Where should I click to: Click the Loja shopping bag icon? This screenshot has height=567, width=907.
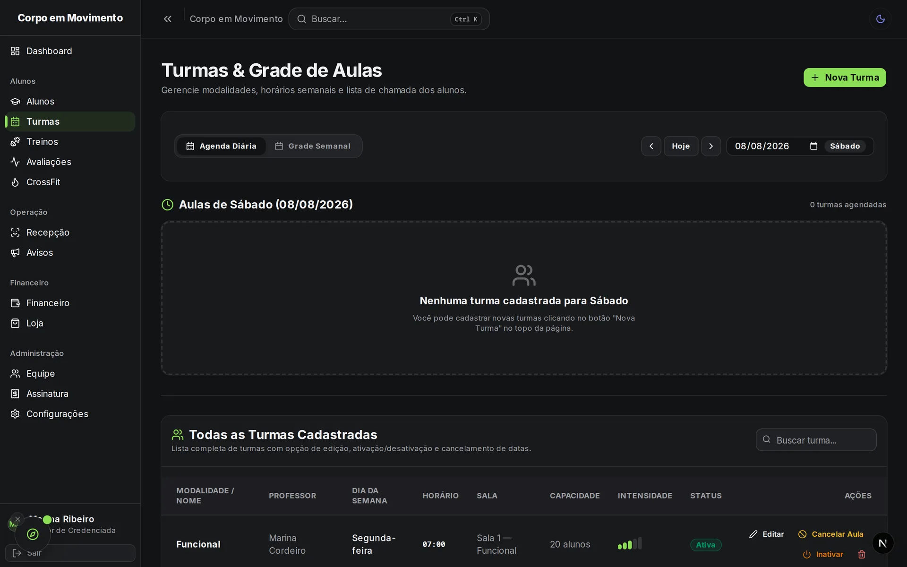tap(15, 323)
